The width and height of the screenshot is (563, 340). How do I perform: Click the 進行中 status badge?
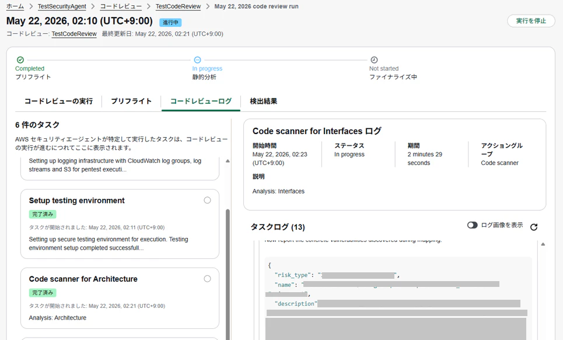pos(170,22)
